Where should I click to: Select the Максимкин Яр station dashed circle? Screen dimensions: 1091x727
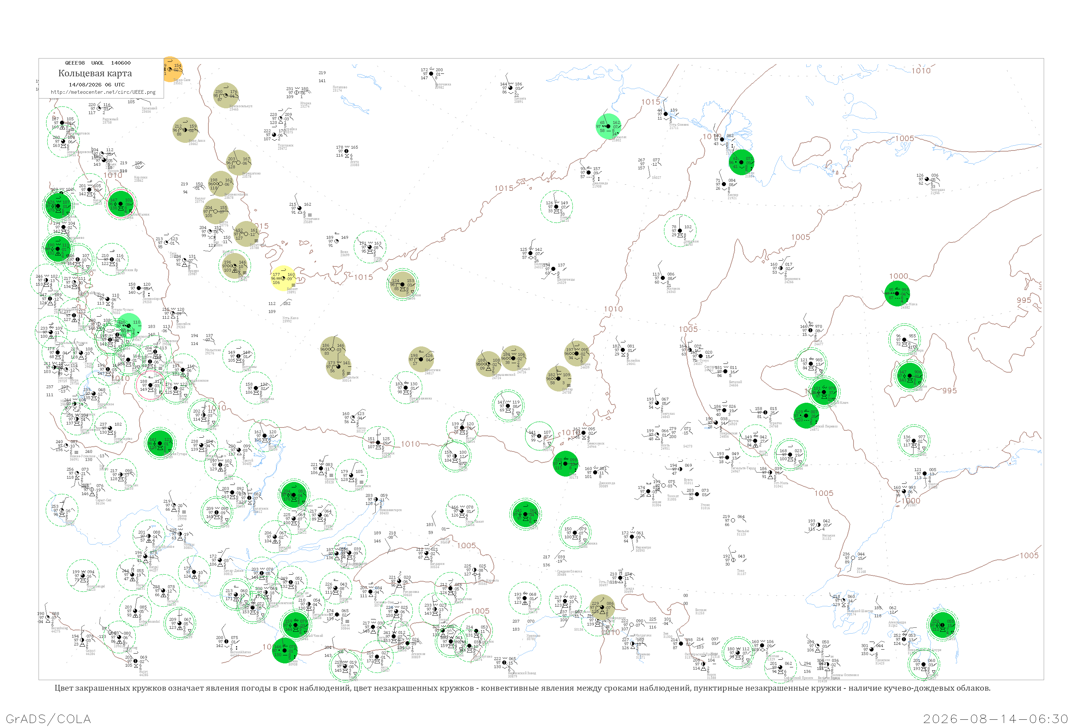click(x=112, y=260)
